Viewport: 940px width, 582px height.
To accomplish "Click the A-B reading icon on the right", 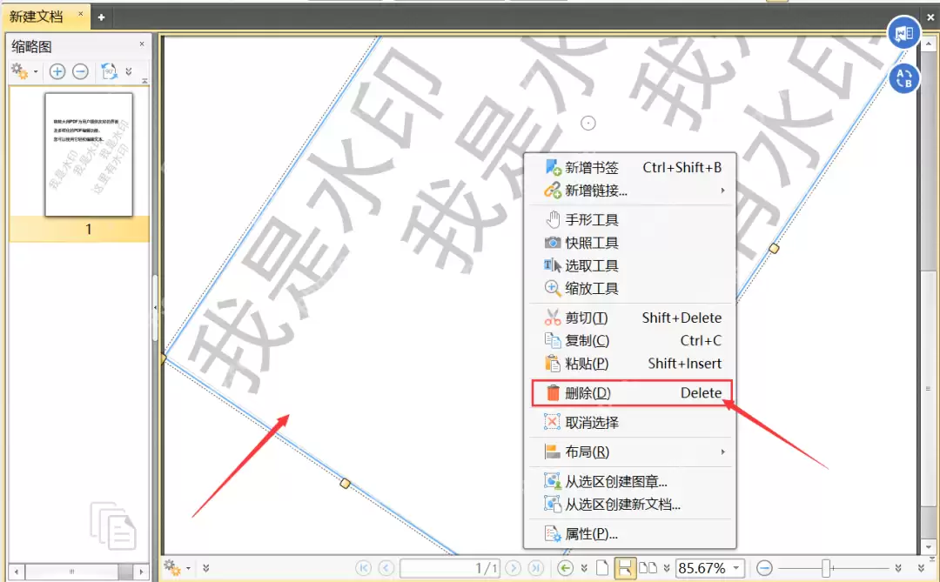I will (x=904, y=78).
